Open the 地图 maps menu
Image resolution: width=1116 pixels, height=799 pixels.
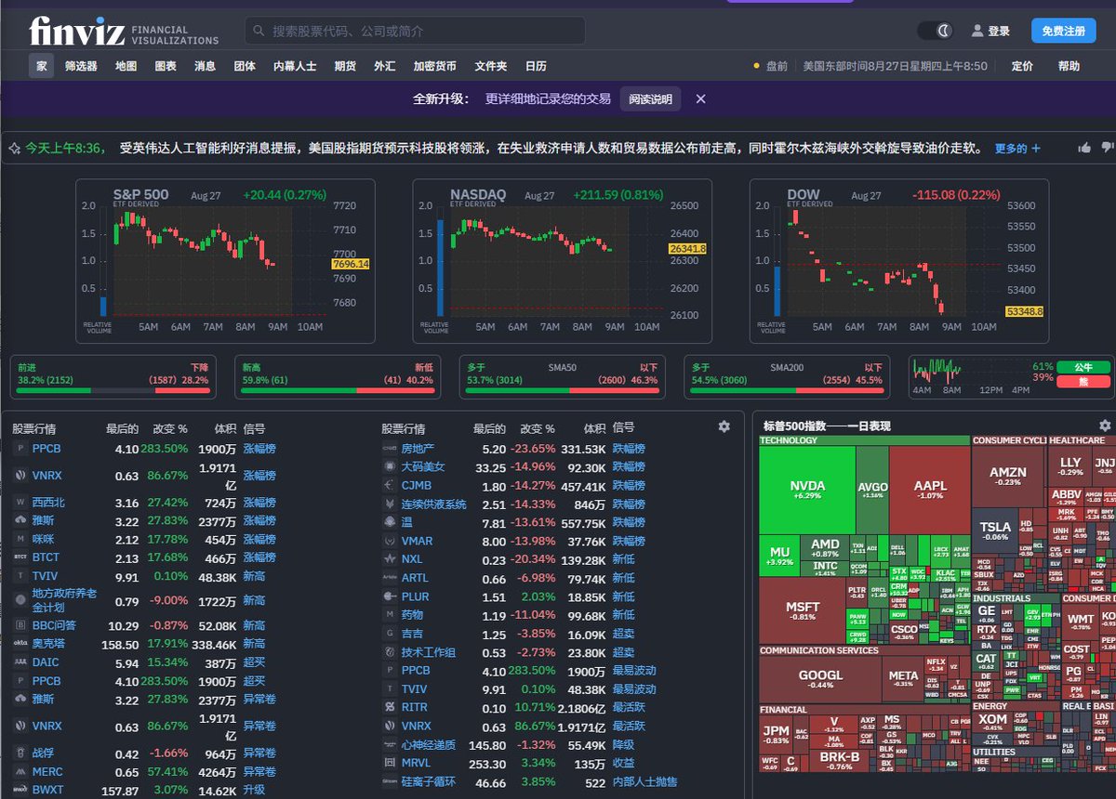126,66
